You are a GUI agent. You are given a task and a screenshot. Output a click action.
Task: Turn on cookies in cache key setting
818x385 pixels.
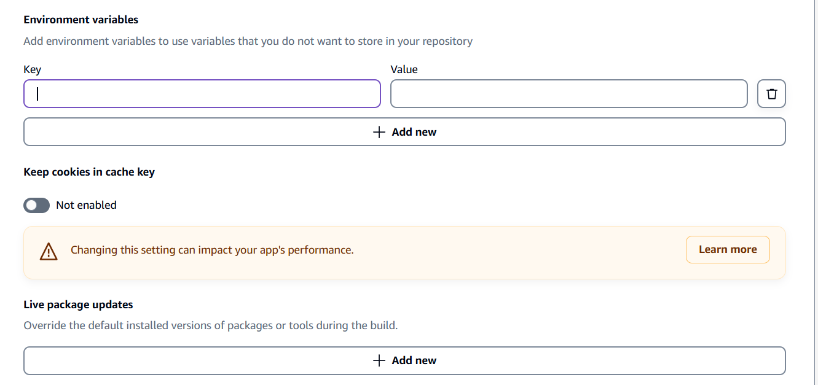point(36,204)
